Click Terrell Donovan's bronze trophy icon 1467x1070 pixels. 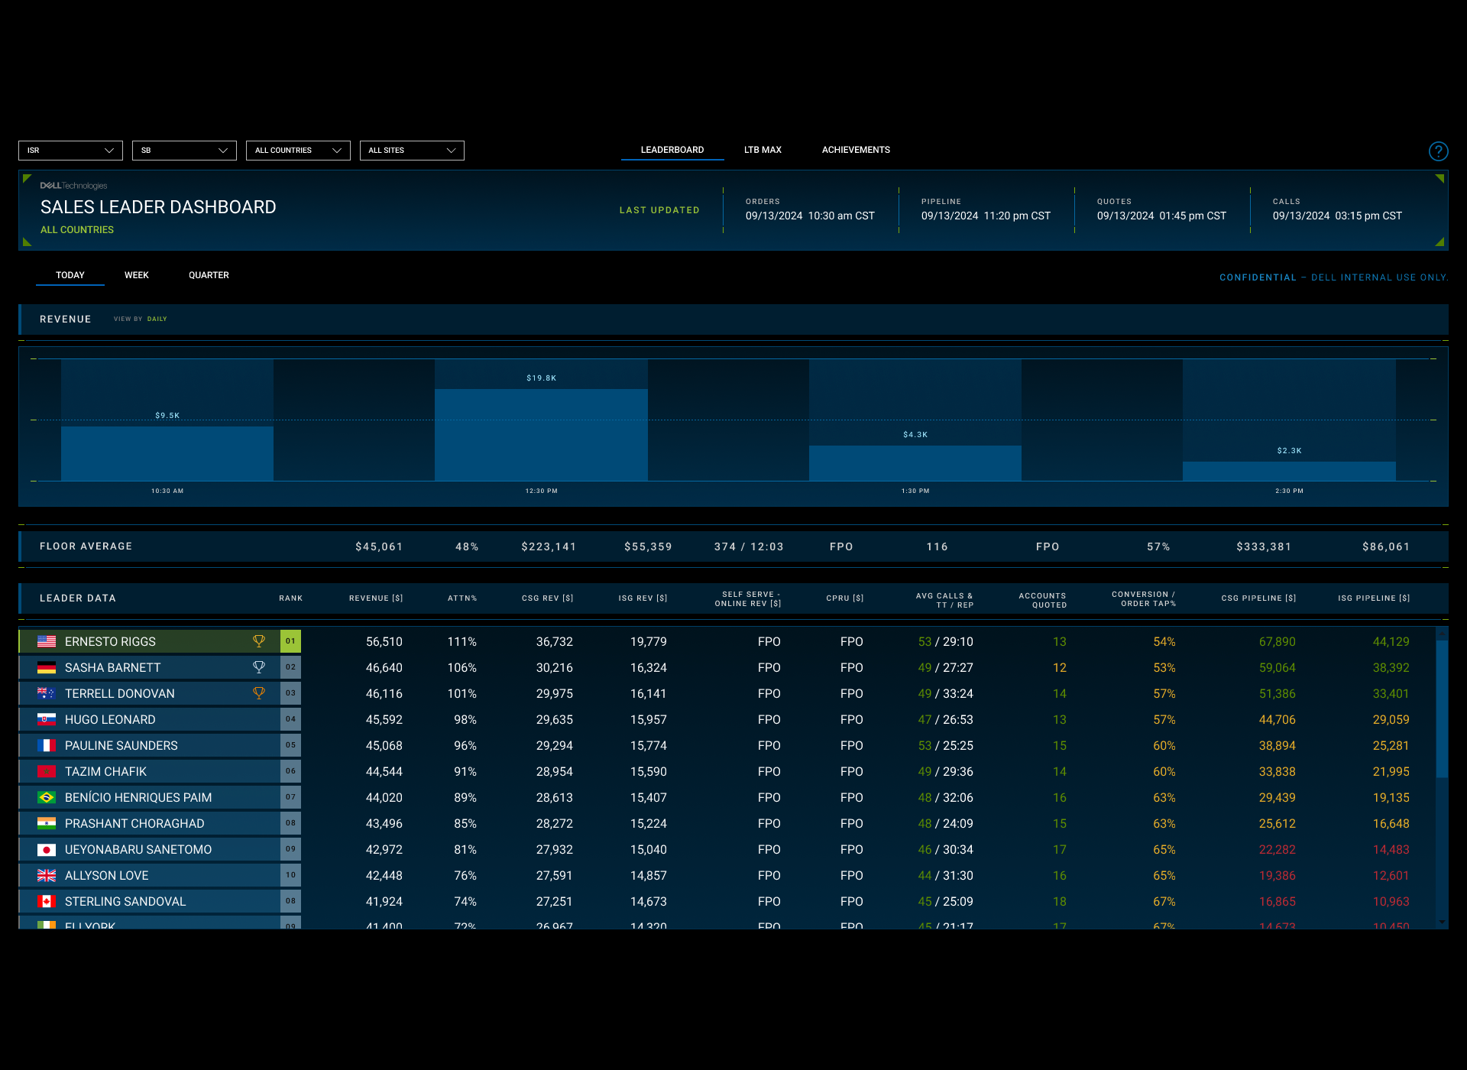click(x=259, y=693)
